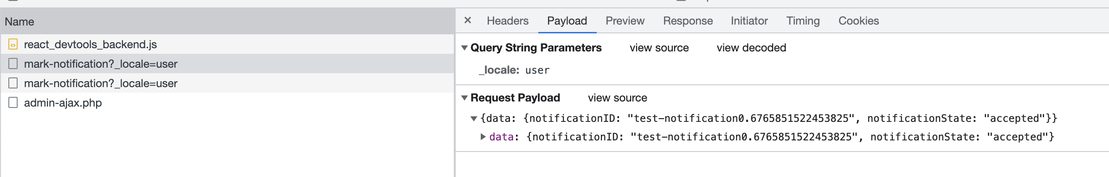Click the file icon of admin-ajax.php
This screenshot has width=1109, height=177.
[13, 102]
